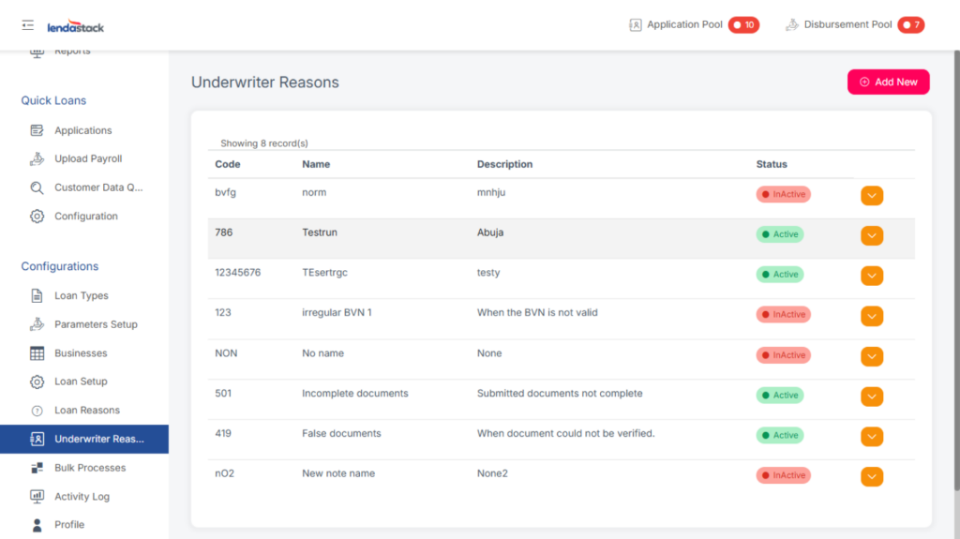Open Applications under Quick Loans

click(82, 131)
